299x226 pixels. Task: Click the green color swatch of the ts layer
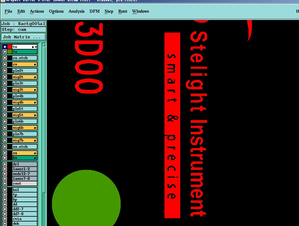coord(10,52)
